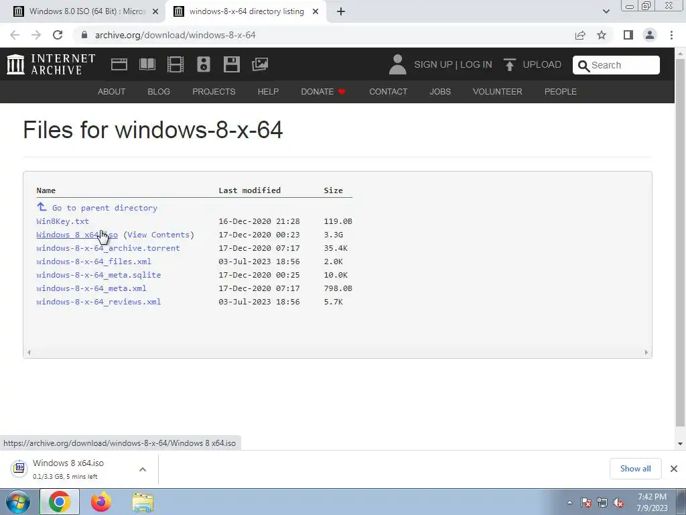The height and width of the screenshot is (515, 686).
Task: Open the Texts book icon
Action: click(147, 64)
